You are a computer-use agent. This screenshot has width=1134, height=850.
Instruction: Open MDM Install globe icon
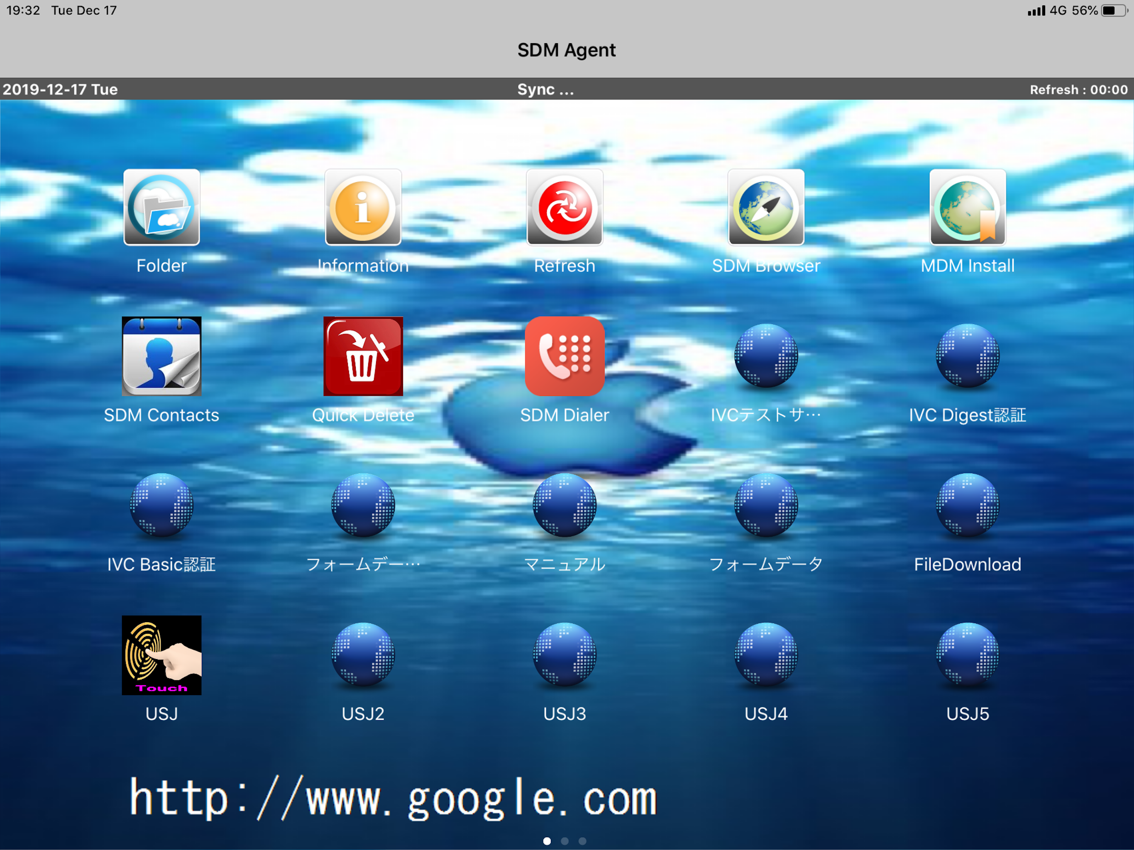(x=968, y=207)
